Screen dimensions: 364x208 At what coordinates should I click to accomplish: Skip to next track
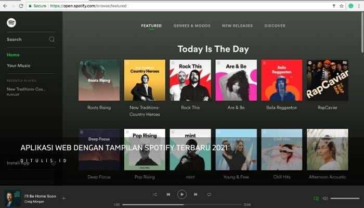196,194
